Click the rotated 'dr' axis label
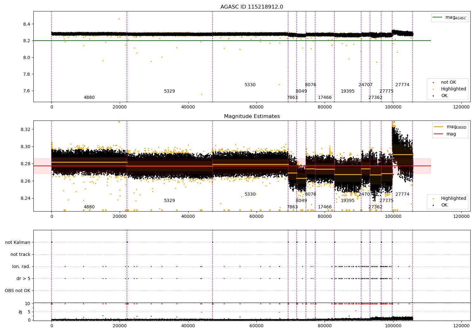Image resolution: width=476 pixels, height=333 pixels. 21,312
